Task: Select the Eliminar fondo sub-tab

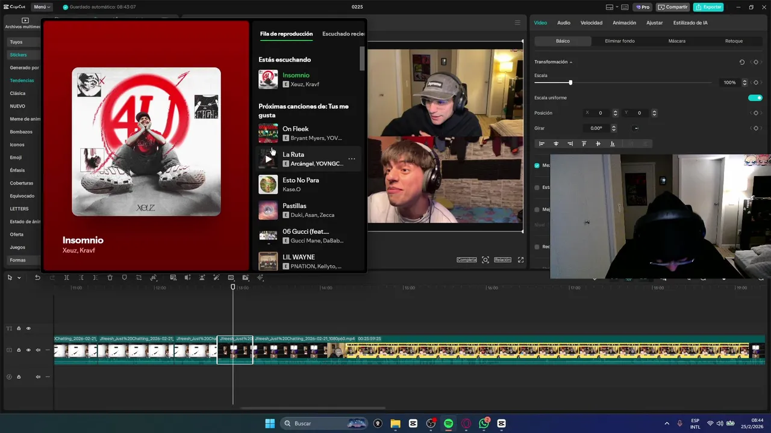Action: pos(620,41)
